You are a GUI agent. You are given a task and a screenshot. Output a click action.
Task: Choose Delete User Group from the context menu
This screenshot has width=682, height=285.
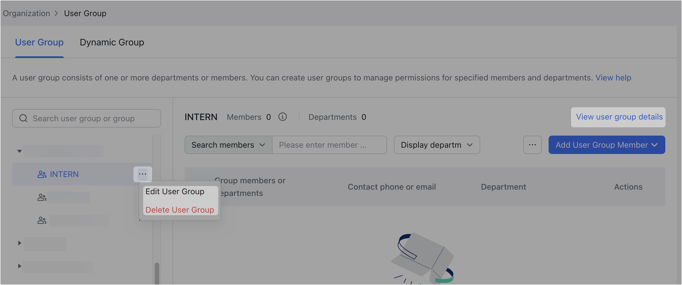pos(180,210)
